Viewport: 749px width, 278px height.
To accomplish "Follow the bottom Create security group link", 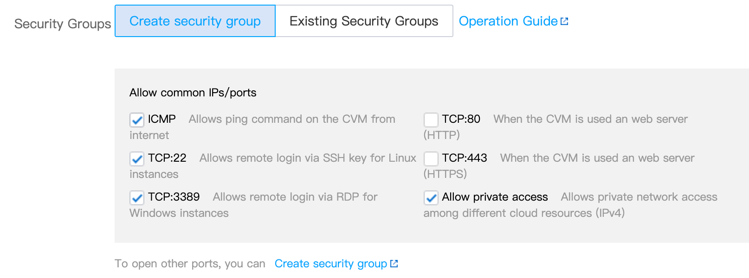I will point(330,264).
